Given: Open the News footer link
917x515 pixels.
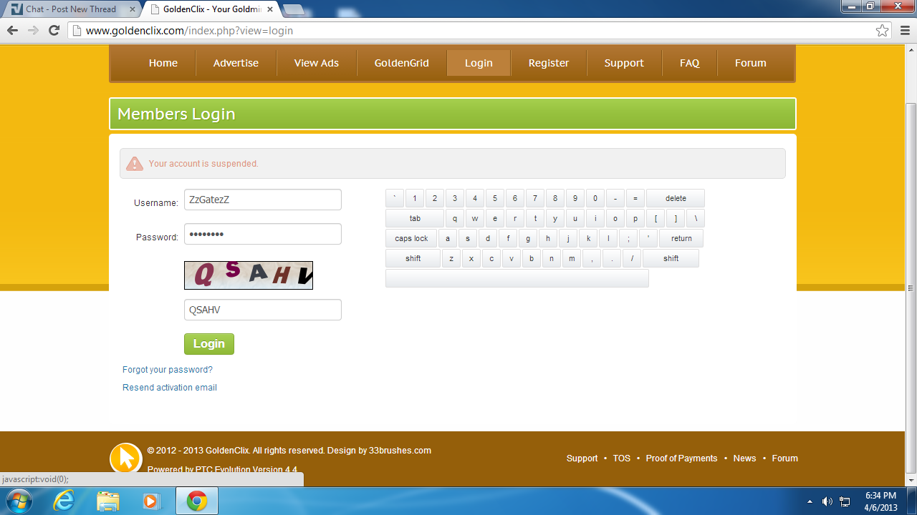Looking at the screenshot, I should pyautogui.click(x=744, y=458).
